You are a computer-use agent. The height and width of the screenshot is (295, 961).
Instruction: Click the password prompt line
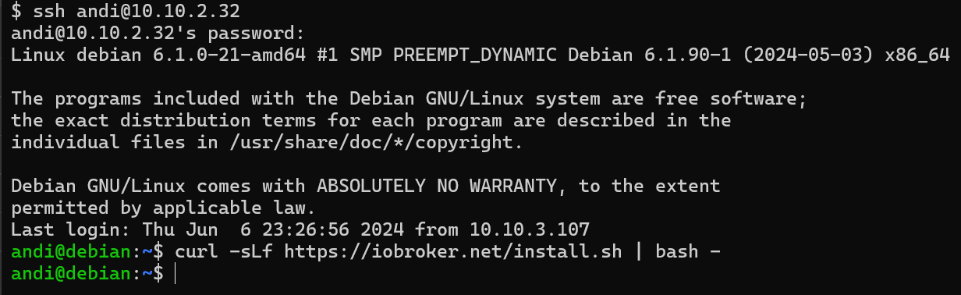click(x=157, y=34)
